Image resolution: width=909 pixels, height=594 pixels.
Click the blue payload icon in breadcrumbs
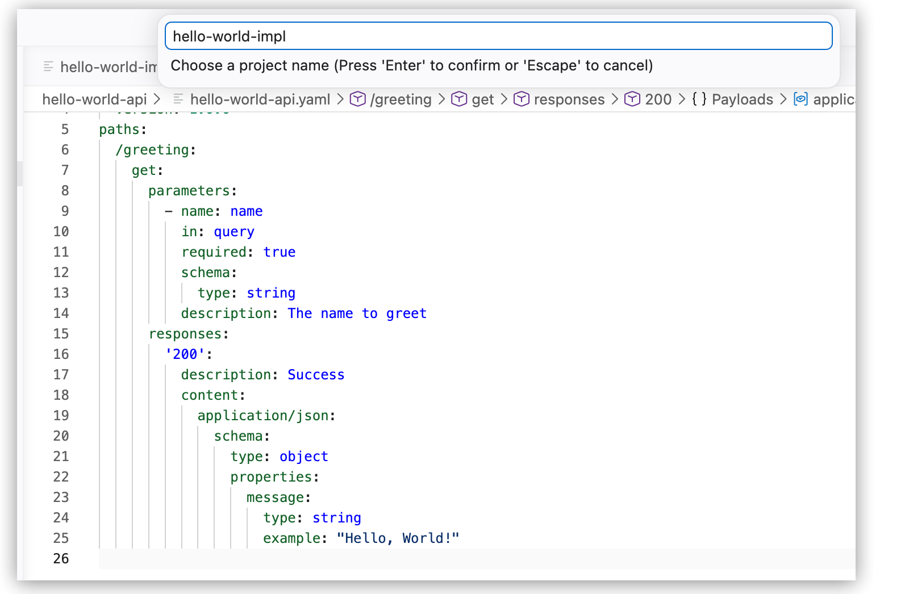(x=800, y=99)
